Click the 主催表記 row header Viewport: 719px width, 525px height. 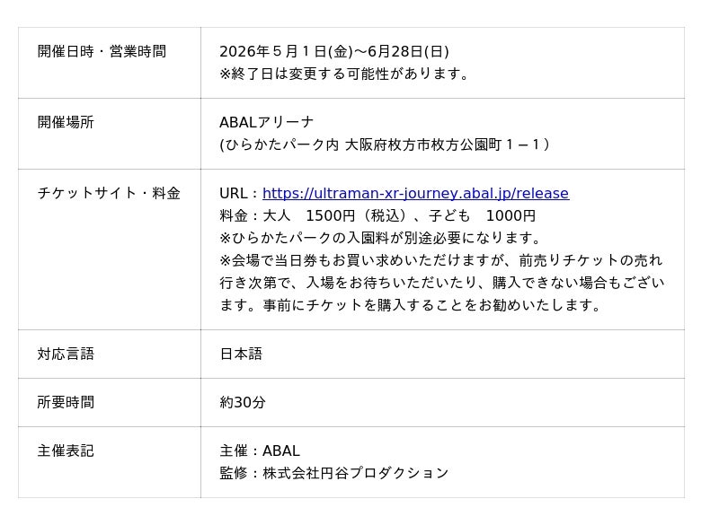coord(66,451)
